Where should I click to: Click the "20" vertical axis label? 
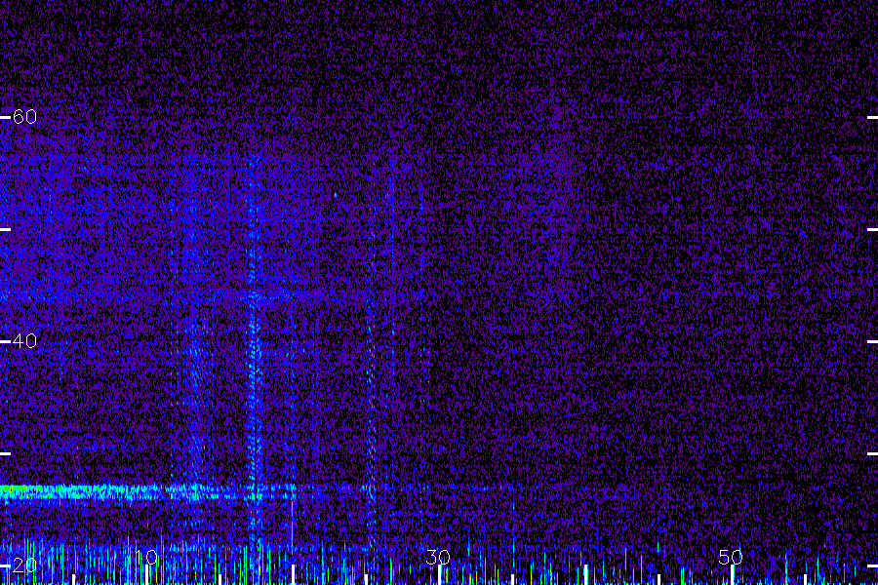click(24, 565)
